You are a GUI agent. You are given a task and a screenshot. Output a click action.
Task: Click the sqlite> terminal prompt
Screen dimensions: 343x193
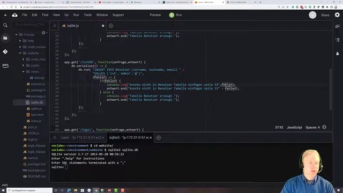57,167
